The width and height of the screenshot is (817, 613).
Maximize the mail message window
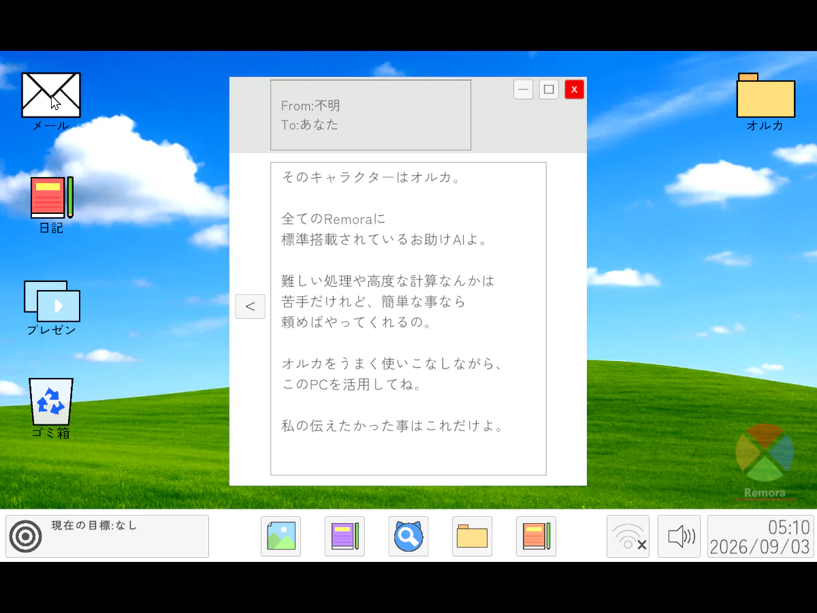pyautogui.click(x=549, y=89)
